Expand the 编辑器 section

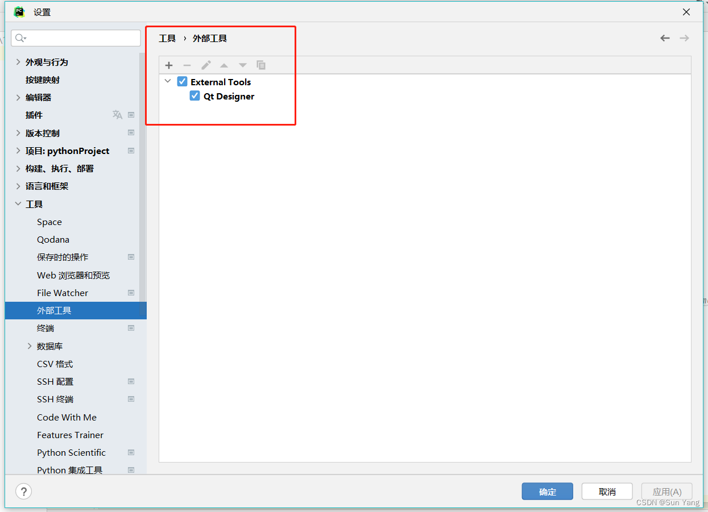coord(18,97)
